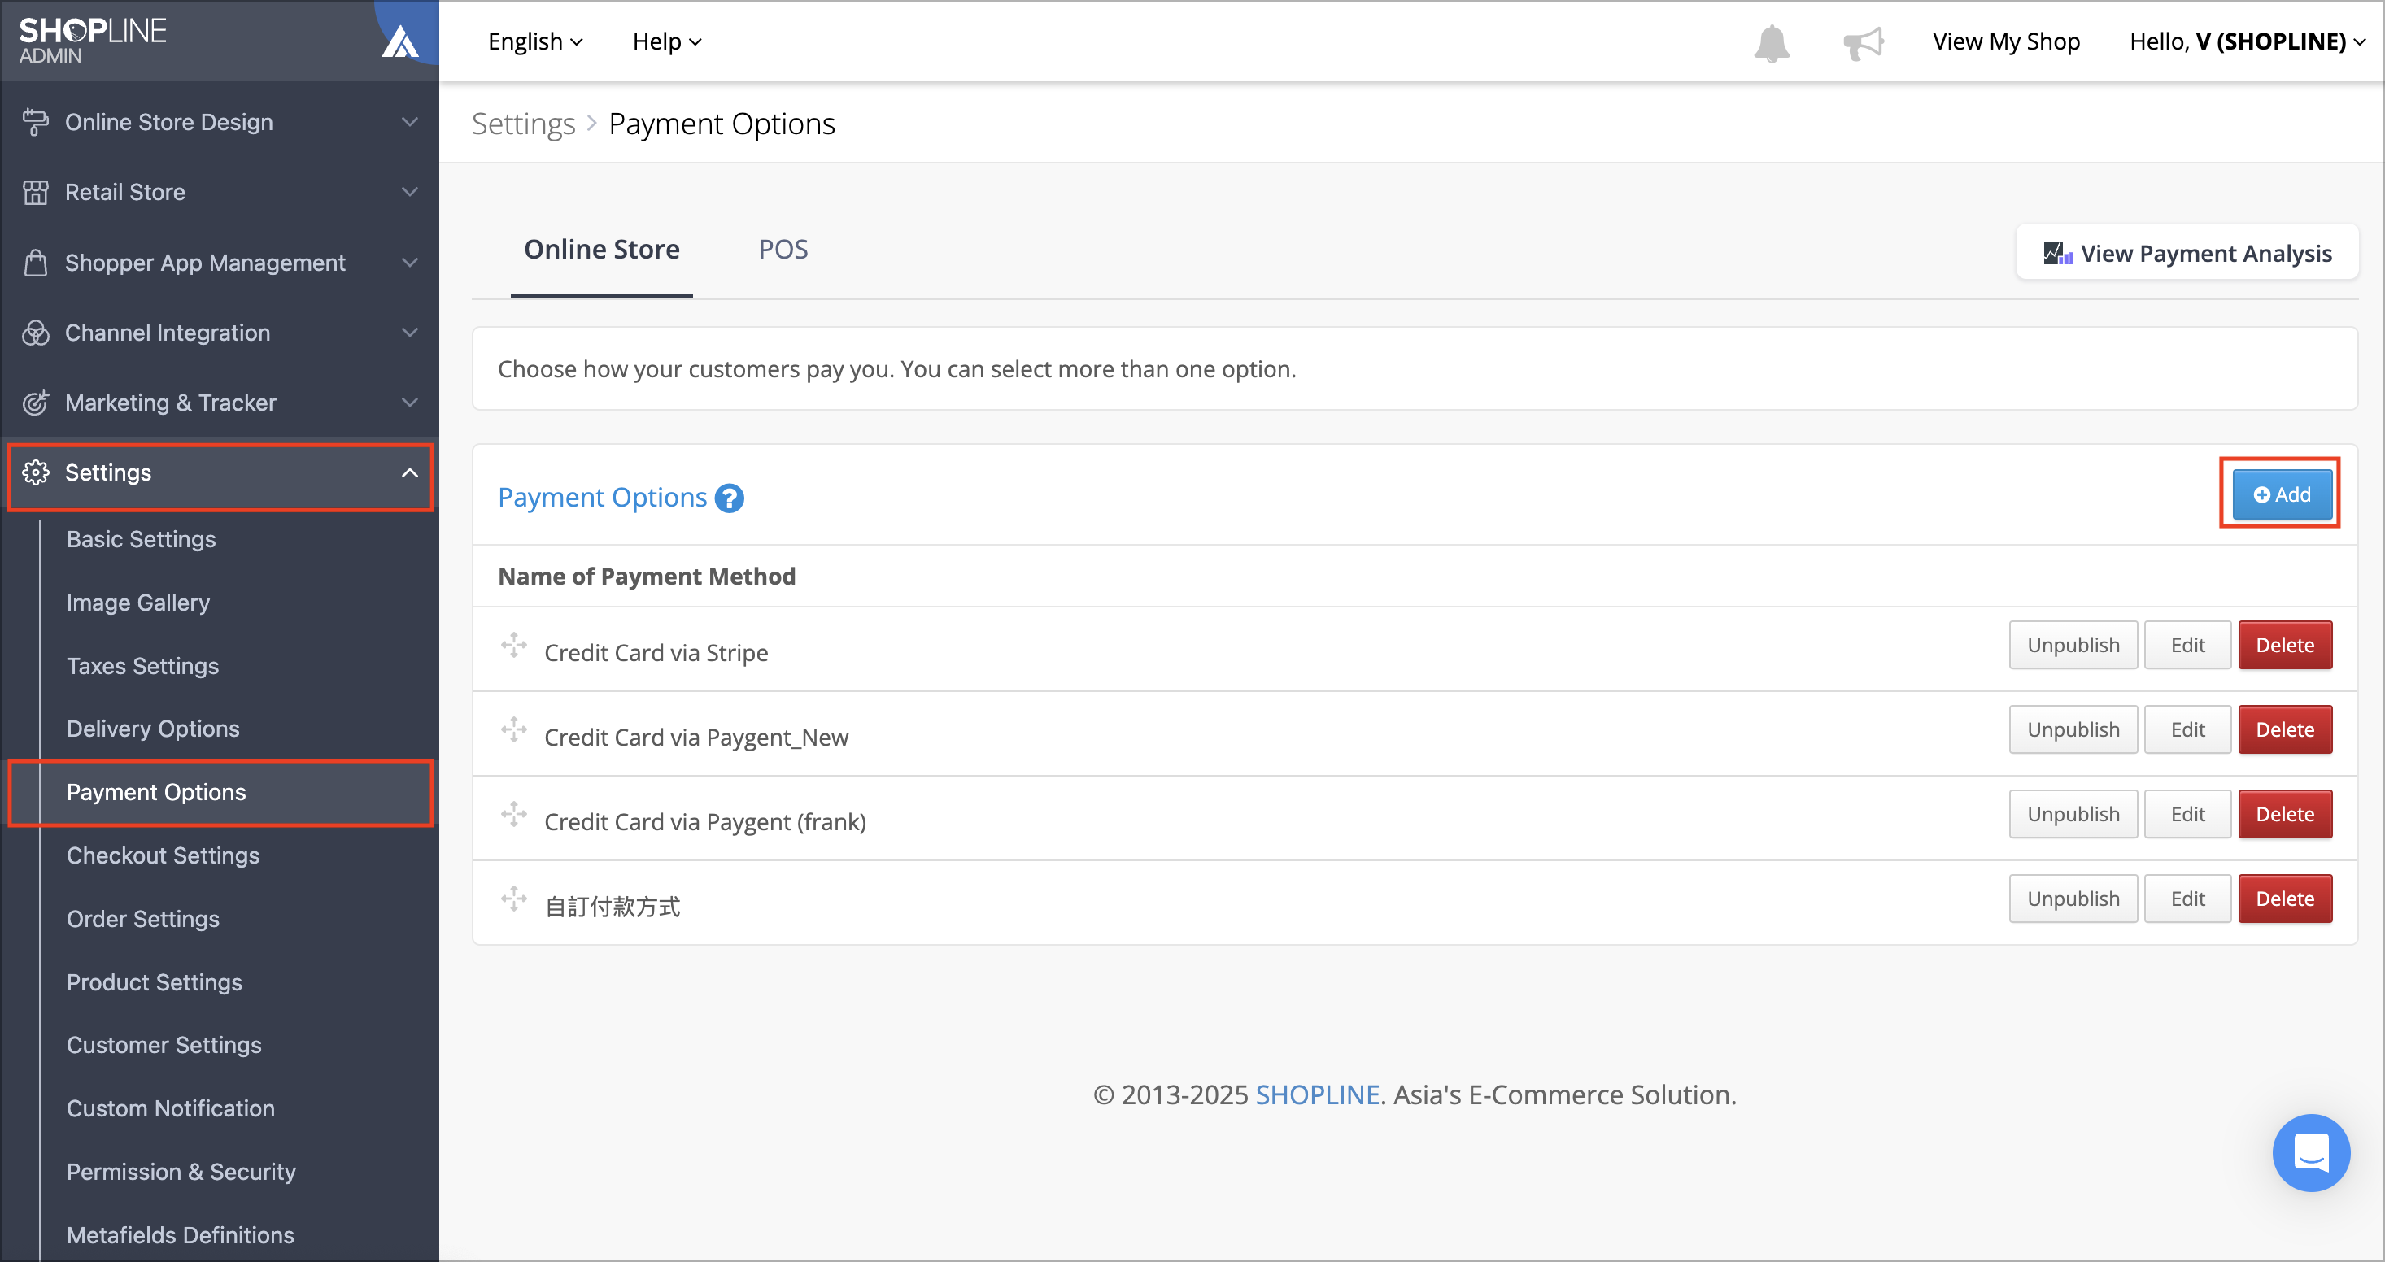2385x1262 pixels.
Task: Open Checkout Settings in the sidebar
Action: [x=163, y=855]
